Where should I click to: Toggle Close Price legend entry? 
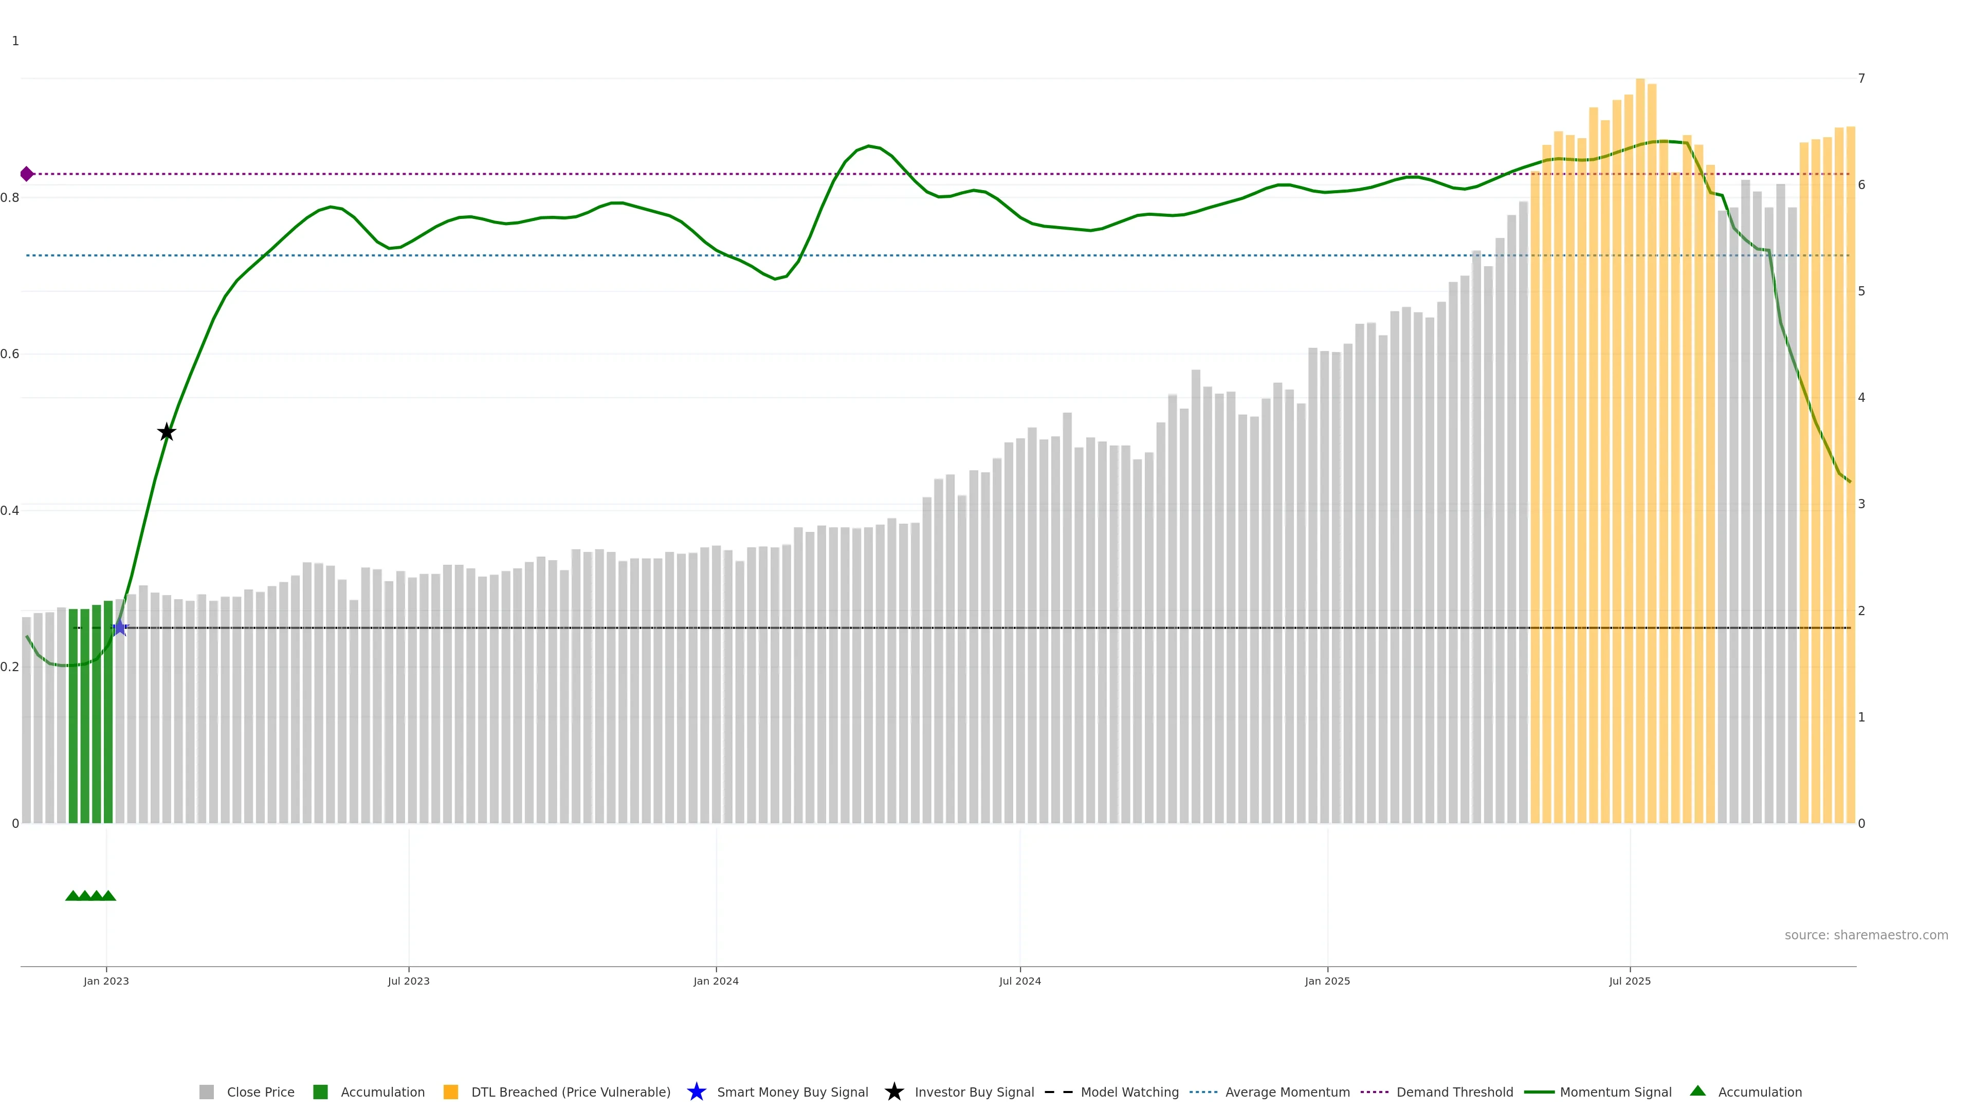pyautogui.click(x=260, y=1091)
